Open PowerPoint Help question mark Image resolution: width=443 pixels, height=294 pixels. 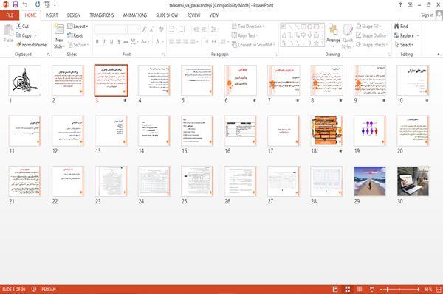pyautogui.click(x=400, y=5)
